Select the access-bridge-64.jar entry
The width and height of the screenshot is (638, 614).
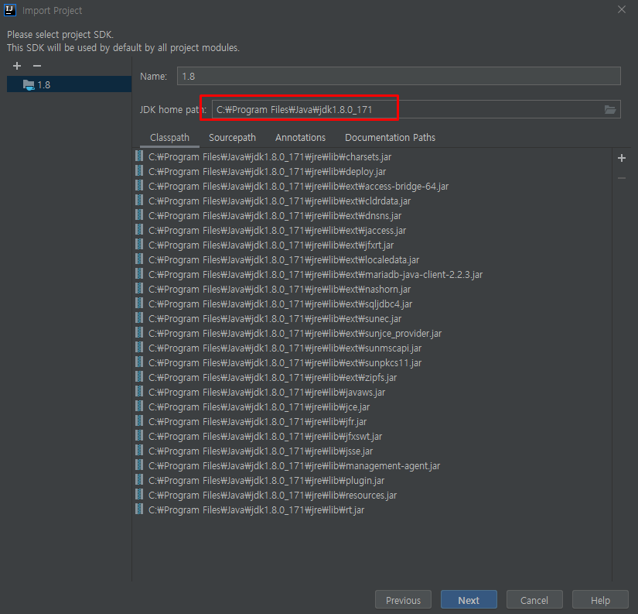372,186
